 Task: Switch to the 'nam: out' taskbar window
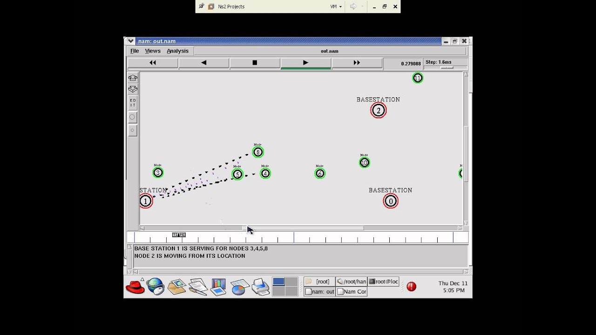pyautogui.click(x=319, y=292)
